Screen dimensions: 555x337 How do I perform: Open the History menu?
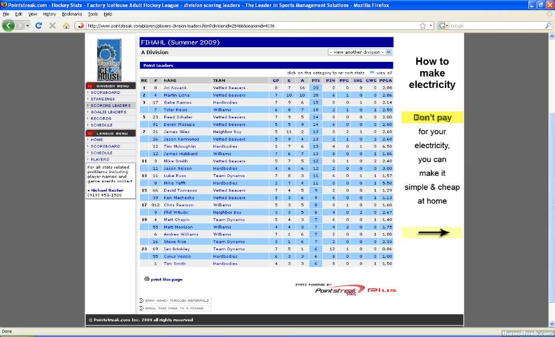(49, 14)
